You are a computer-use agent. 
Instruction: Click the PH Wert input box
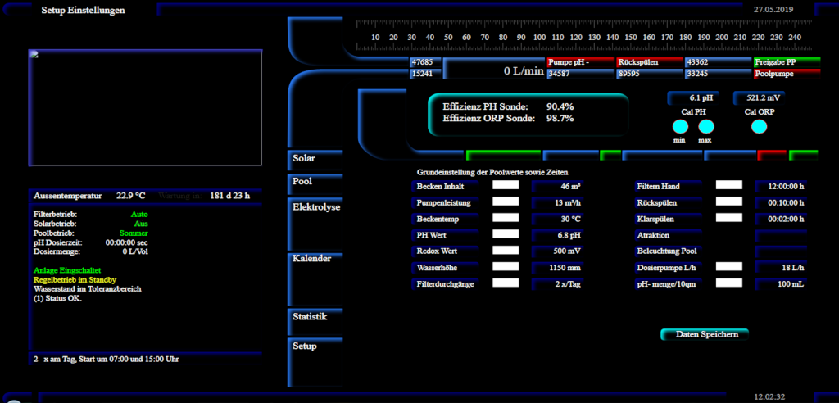click(x=506, y=234)
